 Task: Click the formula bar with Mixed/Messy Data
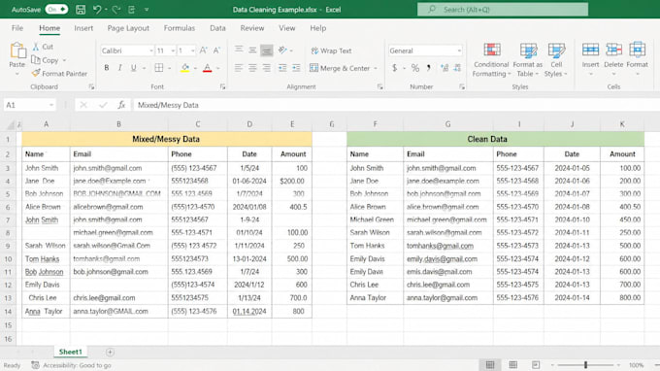coord(396,105)
